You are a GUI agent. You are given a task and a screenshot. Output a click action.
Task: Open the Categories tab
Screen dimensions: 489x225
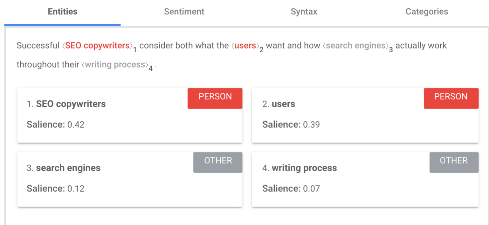click(426, 11)
